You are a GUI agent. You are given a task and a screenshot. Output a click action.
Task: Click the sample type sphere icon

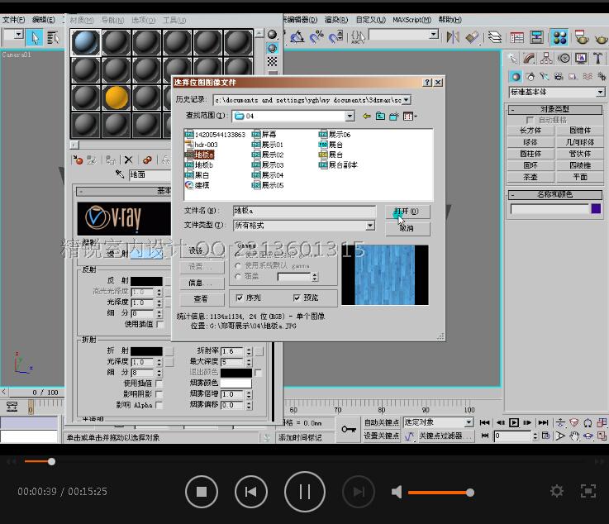[x=273, y=35]
